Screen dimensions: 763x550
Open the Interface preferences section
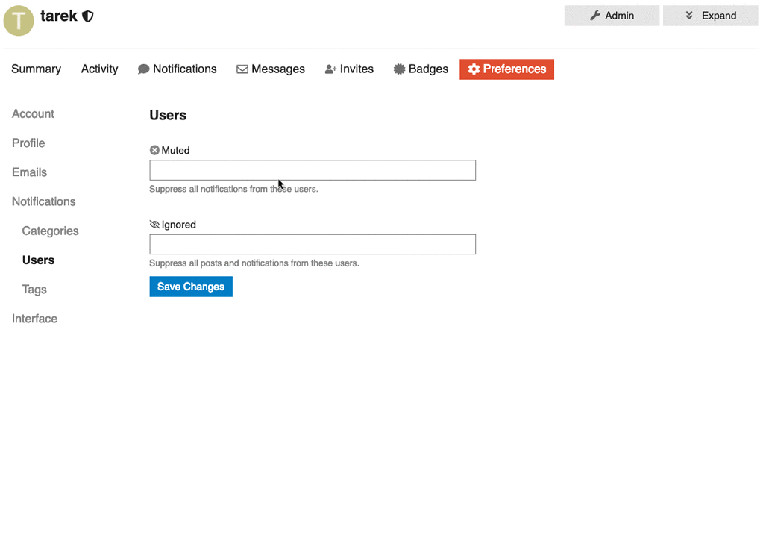tap(34, 319)
